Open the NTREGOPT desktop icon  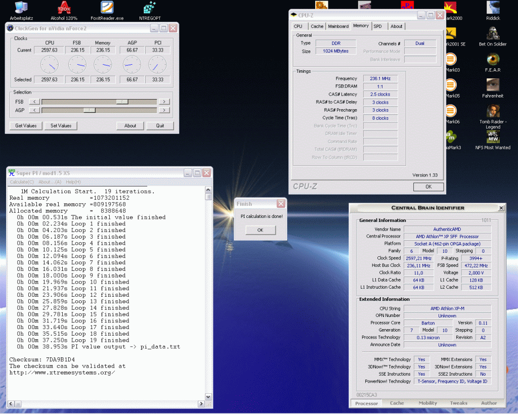[150, 11]
